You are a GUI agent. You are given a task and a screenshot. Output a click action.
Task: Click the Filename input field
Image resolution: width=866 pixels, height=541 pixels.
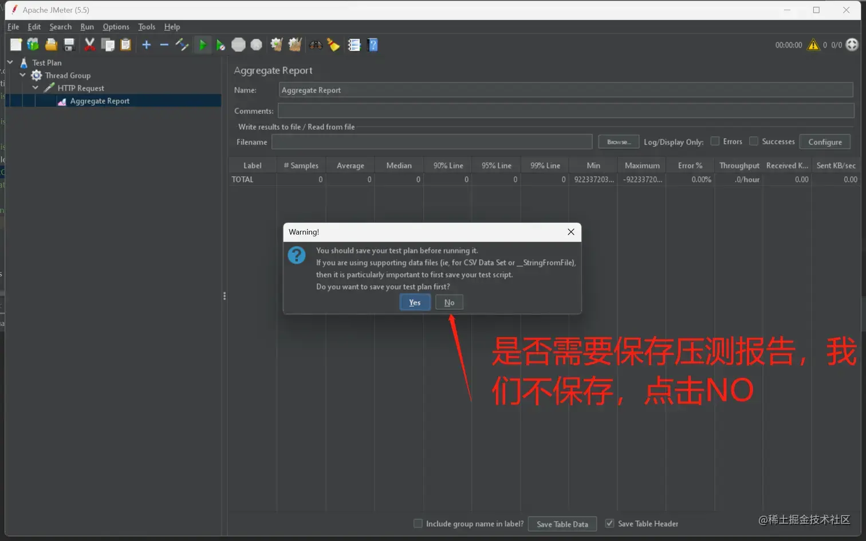click(x=432, y=141)
